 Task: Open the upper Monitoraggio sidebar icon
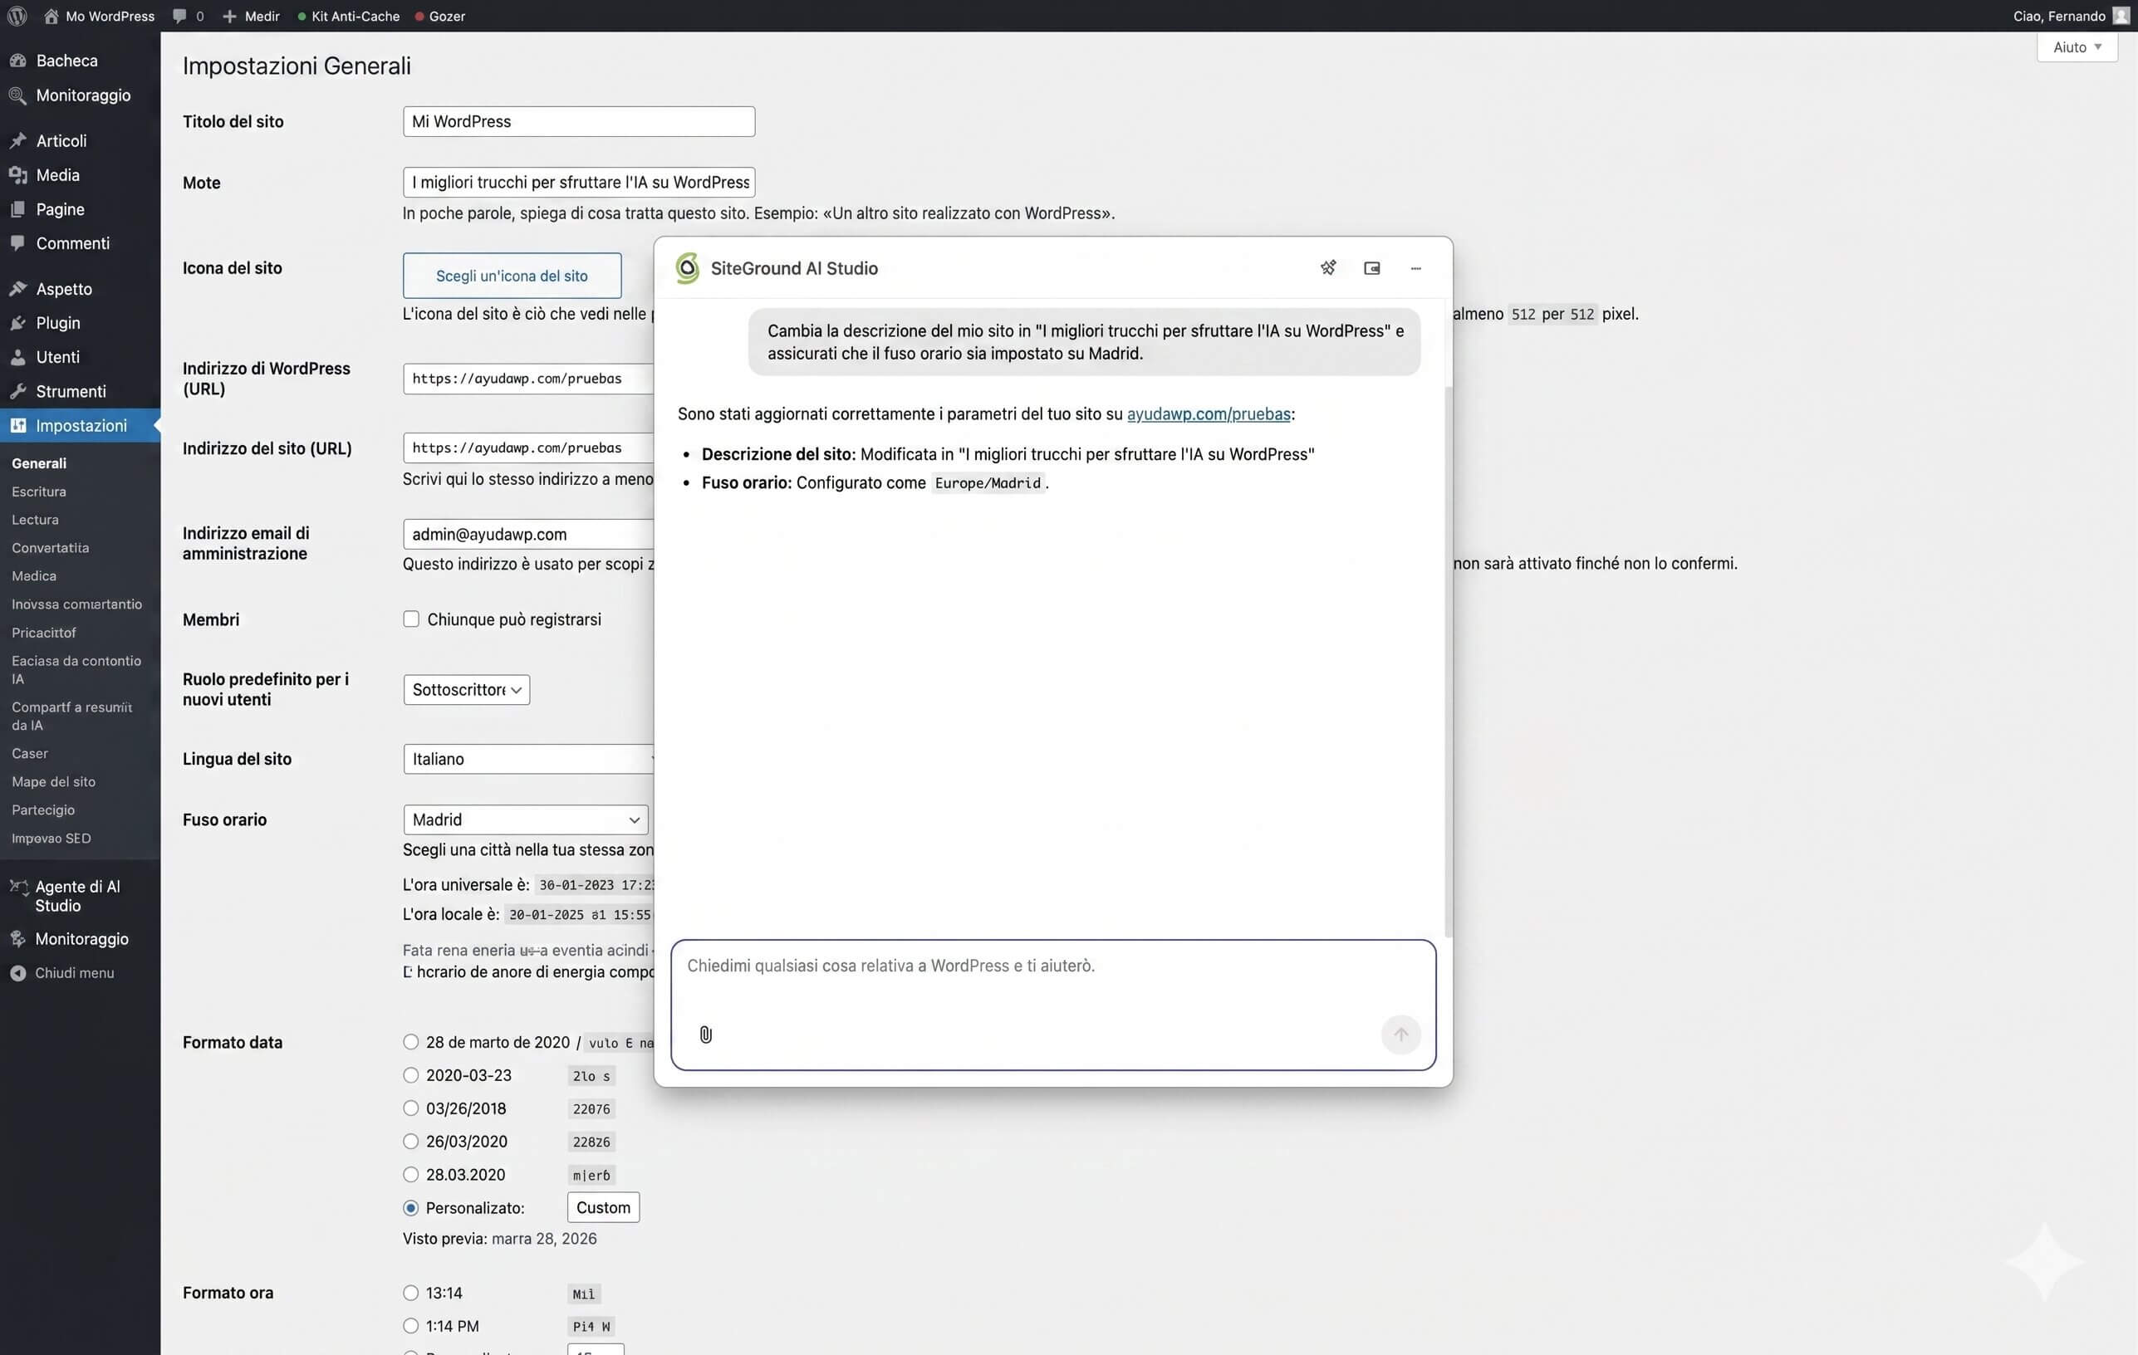pos(17,95)
